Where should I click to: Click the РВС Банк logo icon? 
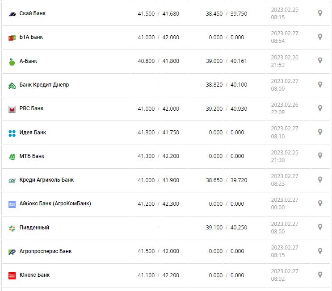[x=12, y=109]
